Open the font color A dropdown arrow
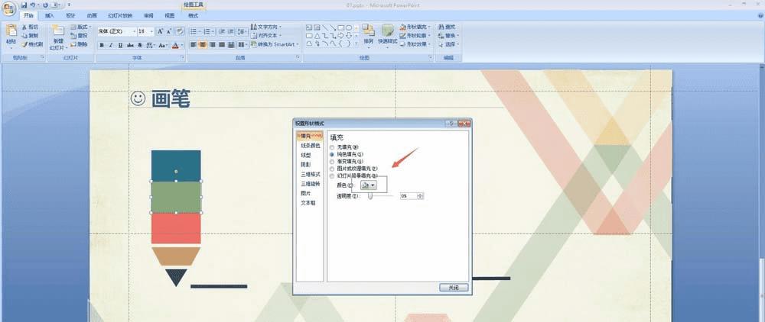The width and height of the screenshot is (765, 322). [182, 45]
